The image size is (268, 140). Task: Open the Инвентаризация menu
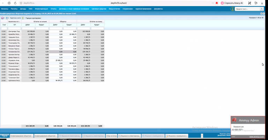point(42,9)
